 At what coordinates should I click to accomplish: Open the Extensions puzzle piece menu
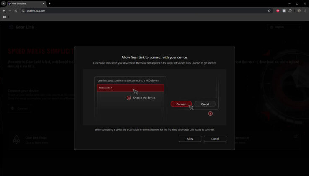point(290,11)
